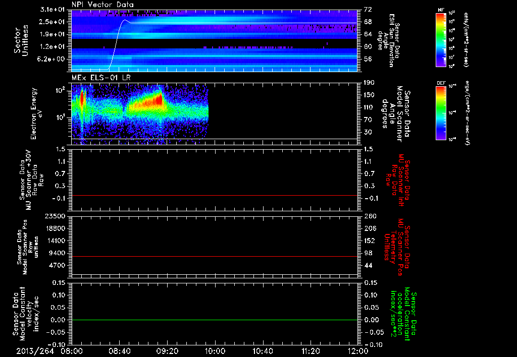This screenshot has height=357, width=517.
Task: Click the 08:40 time axis label
Action: coord(119,351)
